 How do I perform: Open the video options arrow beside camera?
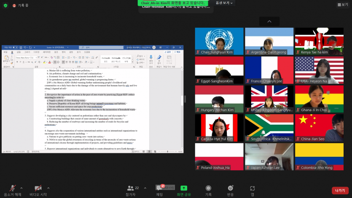pos(48,188)
